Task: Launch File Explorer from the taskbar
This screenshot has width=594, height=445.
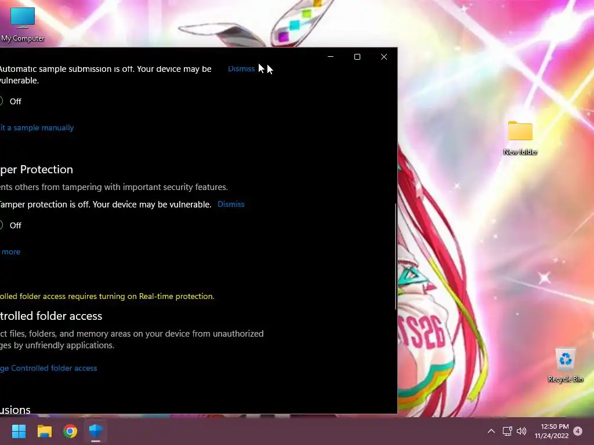Action: click(x=44, y=431)
